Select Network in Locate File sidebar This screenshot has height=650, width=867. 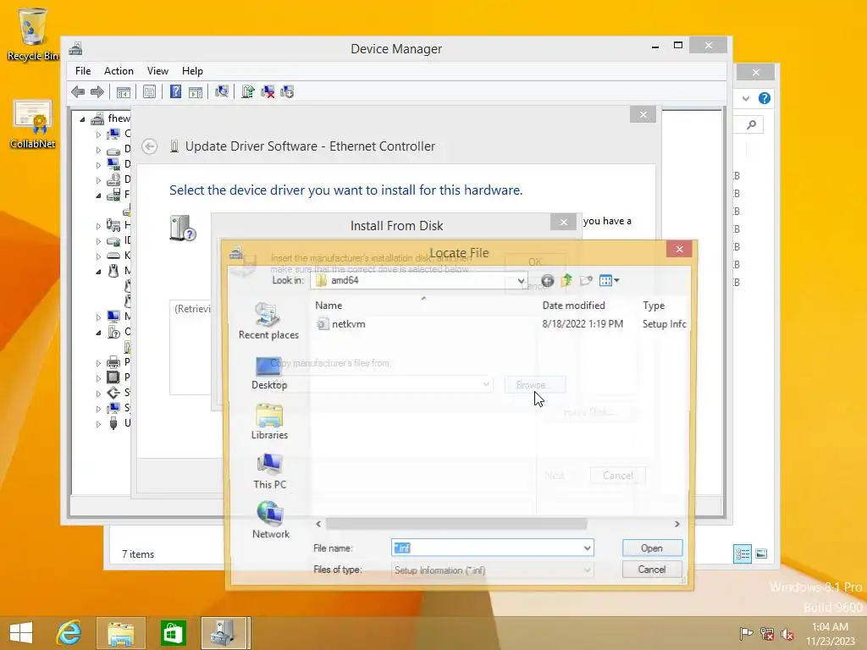point(270,521)
